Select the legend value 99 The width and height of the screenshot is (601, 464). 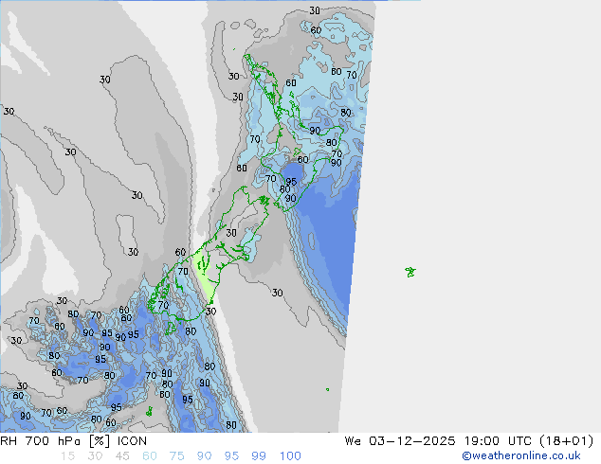259,456
